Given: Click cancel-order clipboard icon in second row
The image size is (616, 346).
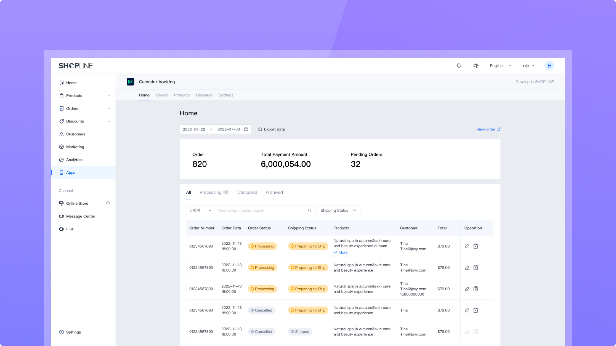Looking at the screenshot, I should tap(476, 268).
